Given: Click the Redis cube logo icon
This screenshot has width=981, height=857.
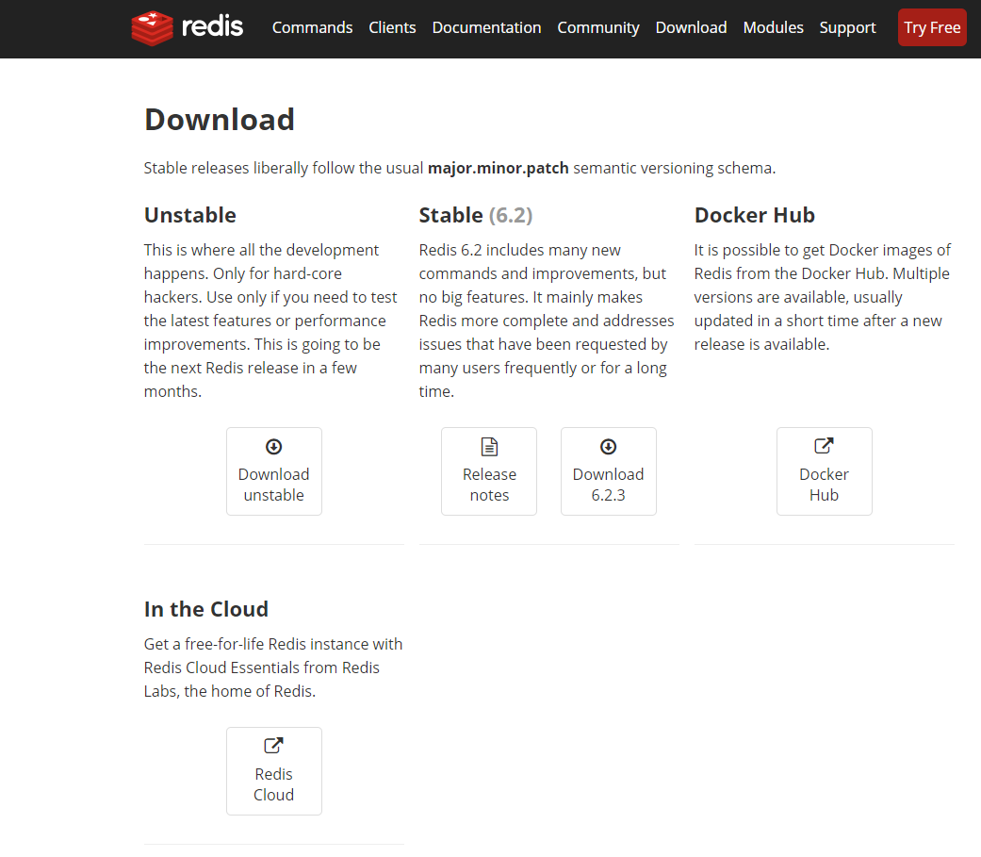Looking at the screenshot, I should 152,28.
